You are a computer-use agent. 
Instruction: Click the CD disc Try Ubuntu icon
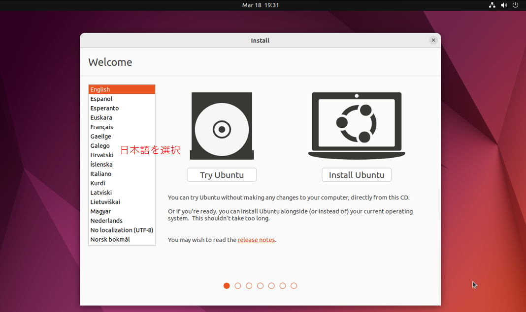pos(222,126)
